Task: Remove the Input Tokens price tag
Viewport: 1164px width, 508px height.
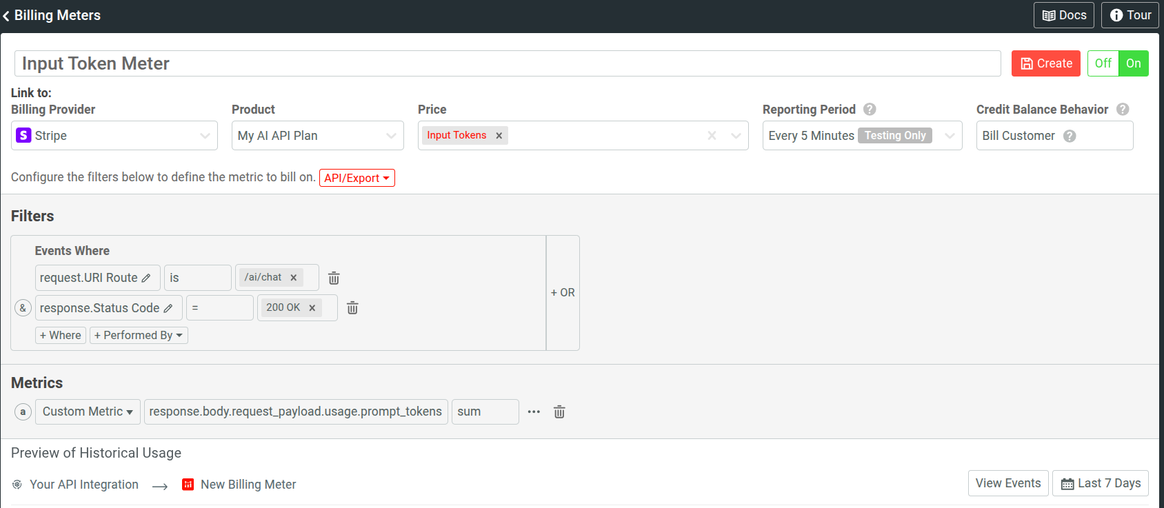Action: click(x=499, y=136)
